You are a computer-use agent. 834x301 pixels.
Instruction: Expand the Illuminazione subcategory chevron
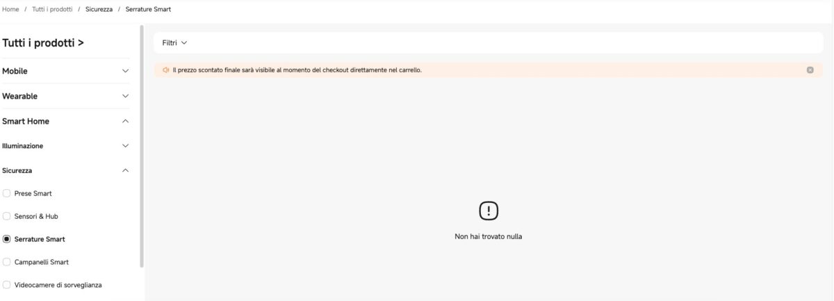click(x=125, y=146)
